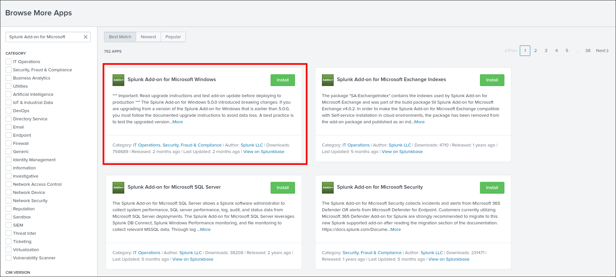Check the Virtualization category
This screenshot has width=616, height=277.
(x=9, y=250)
